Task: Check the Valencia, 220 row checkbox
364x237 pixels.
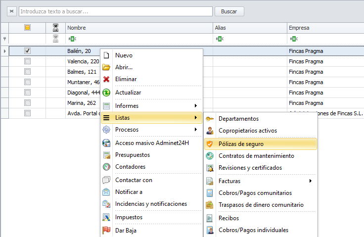Action: [x=28, y=61]
